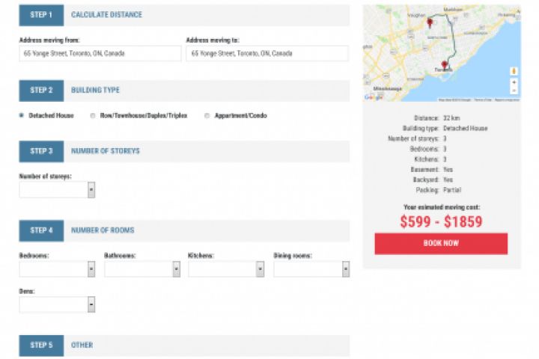Click the Google logo on map
This screenshot has height=359, width=539.
pos(373,96)
